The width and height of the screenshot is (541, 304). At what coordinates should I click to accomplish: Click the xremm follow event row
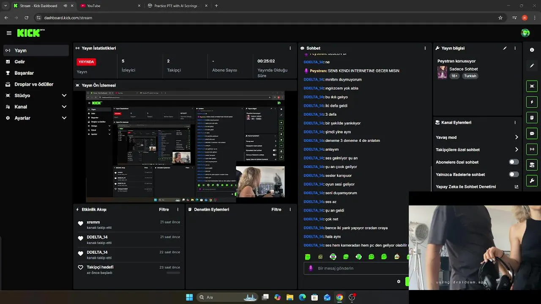(129, 225)
